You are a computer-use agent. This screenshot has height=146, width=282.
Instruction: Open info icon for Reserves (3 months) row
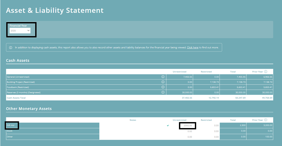pos(163,92)
